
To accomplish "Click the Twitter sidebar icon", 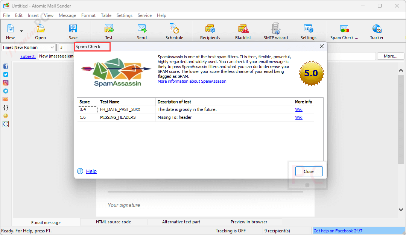I will [x=6, y=74].
